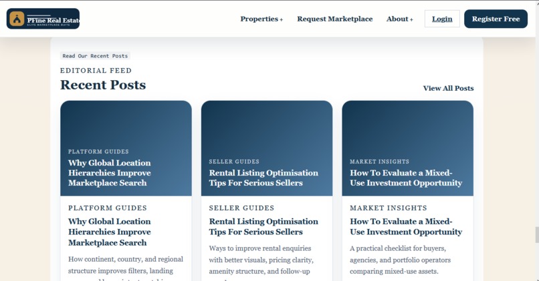Open the Rental Listing Optimisation post cover image

click(267, 148)
